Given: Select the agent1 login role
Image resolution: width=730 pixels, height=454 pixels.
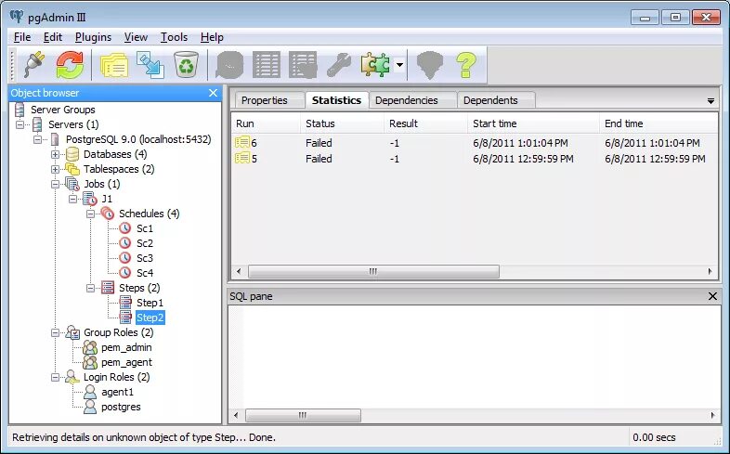Looking at the screenshot, I should [x=117, y=393].
